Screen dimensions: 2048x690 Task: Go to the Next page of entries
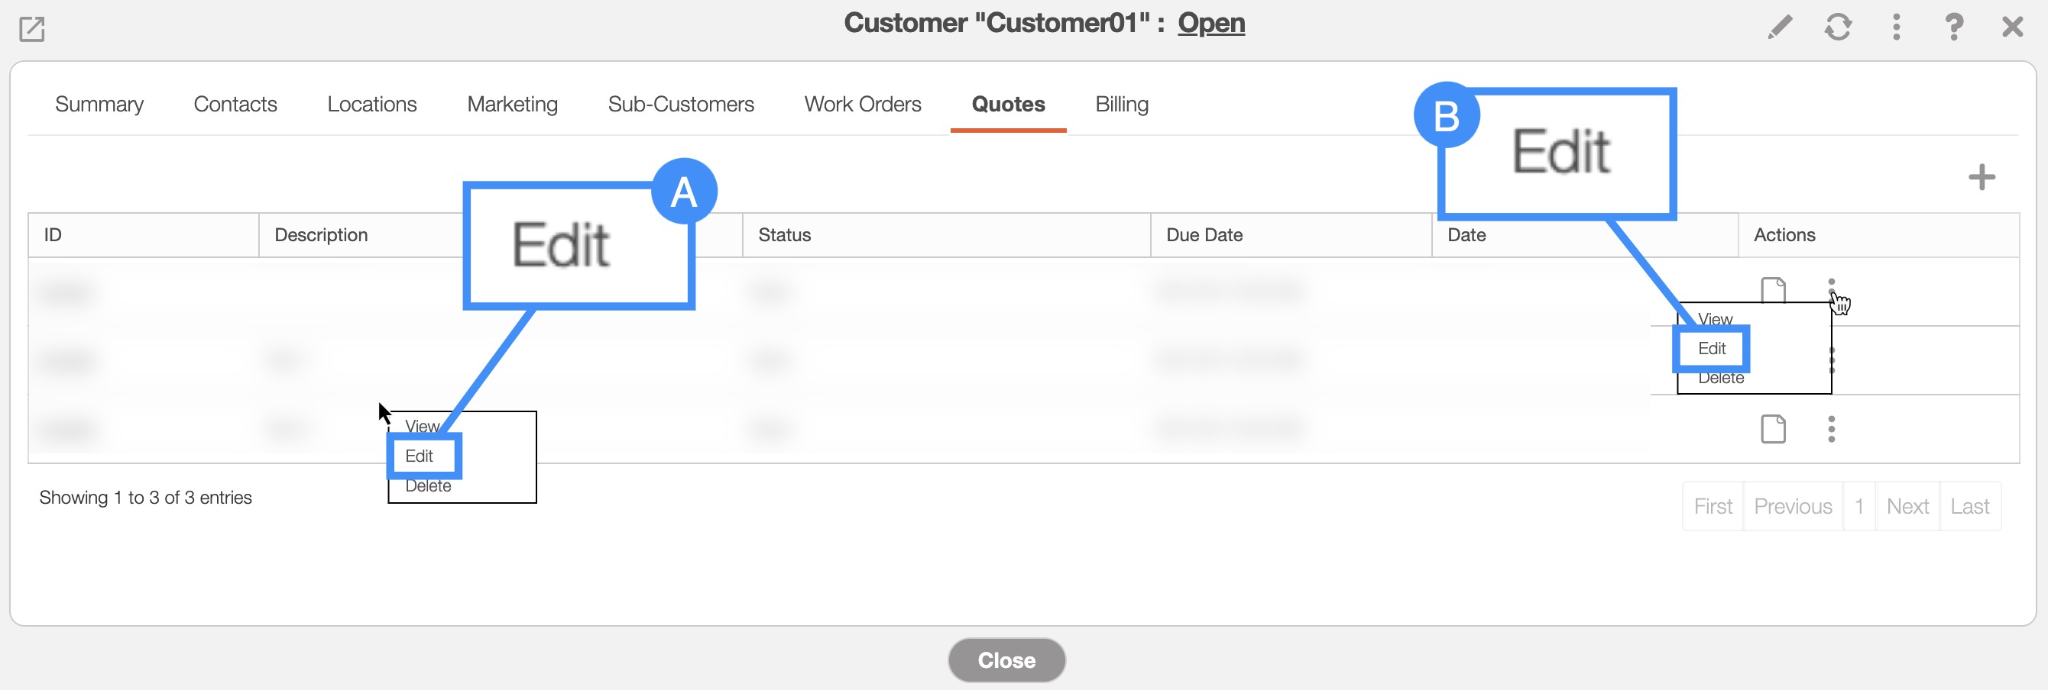[x=1907, y=506]
